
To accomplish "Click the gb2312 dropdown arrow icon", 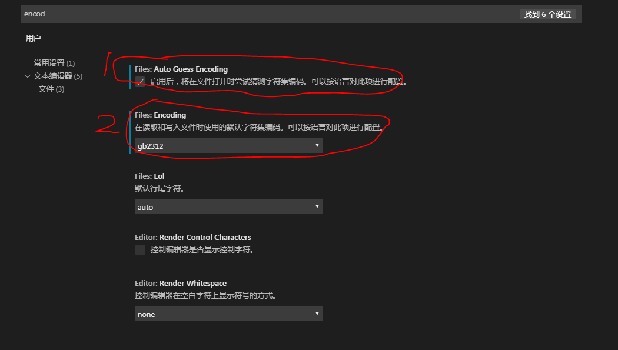I will tap(318, 145).
